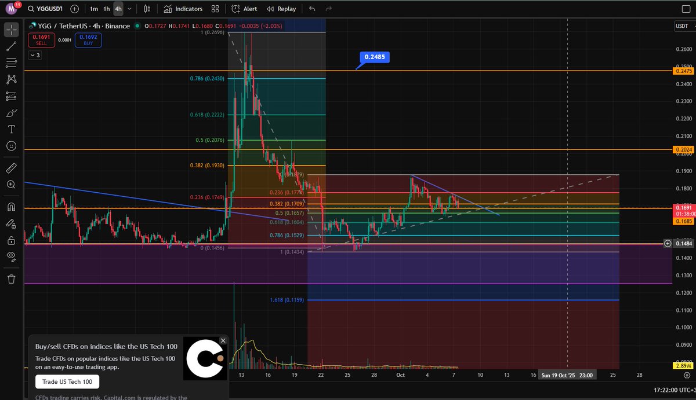The image size is (696, 400).
Task: Hide all drawings using the eye icon
Action: coord(12,256)
